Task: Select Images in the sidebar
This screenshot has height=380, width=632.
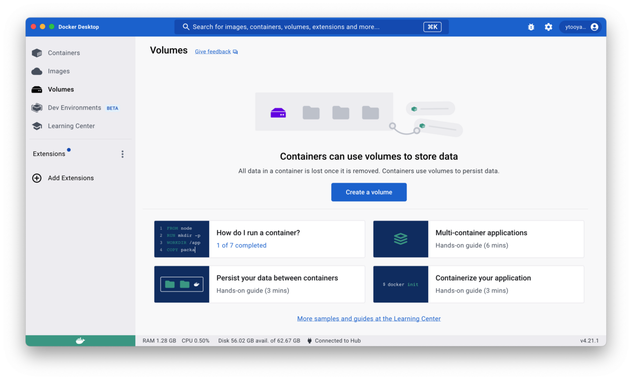Action: coord(81,71)
